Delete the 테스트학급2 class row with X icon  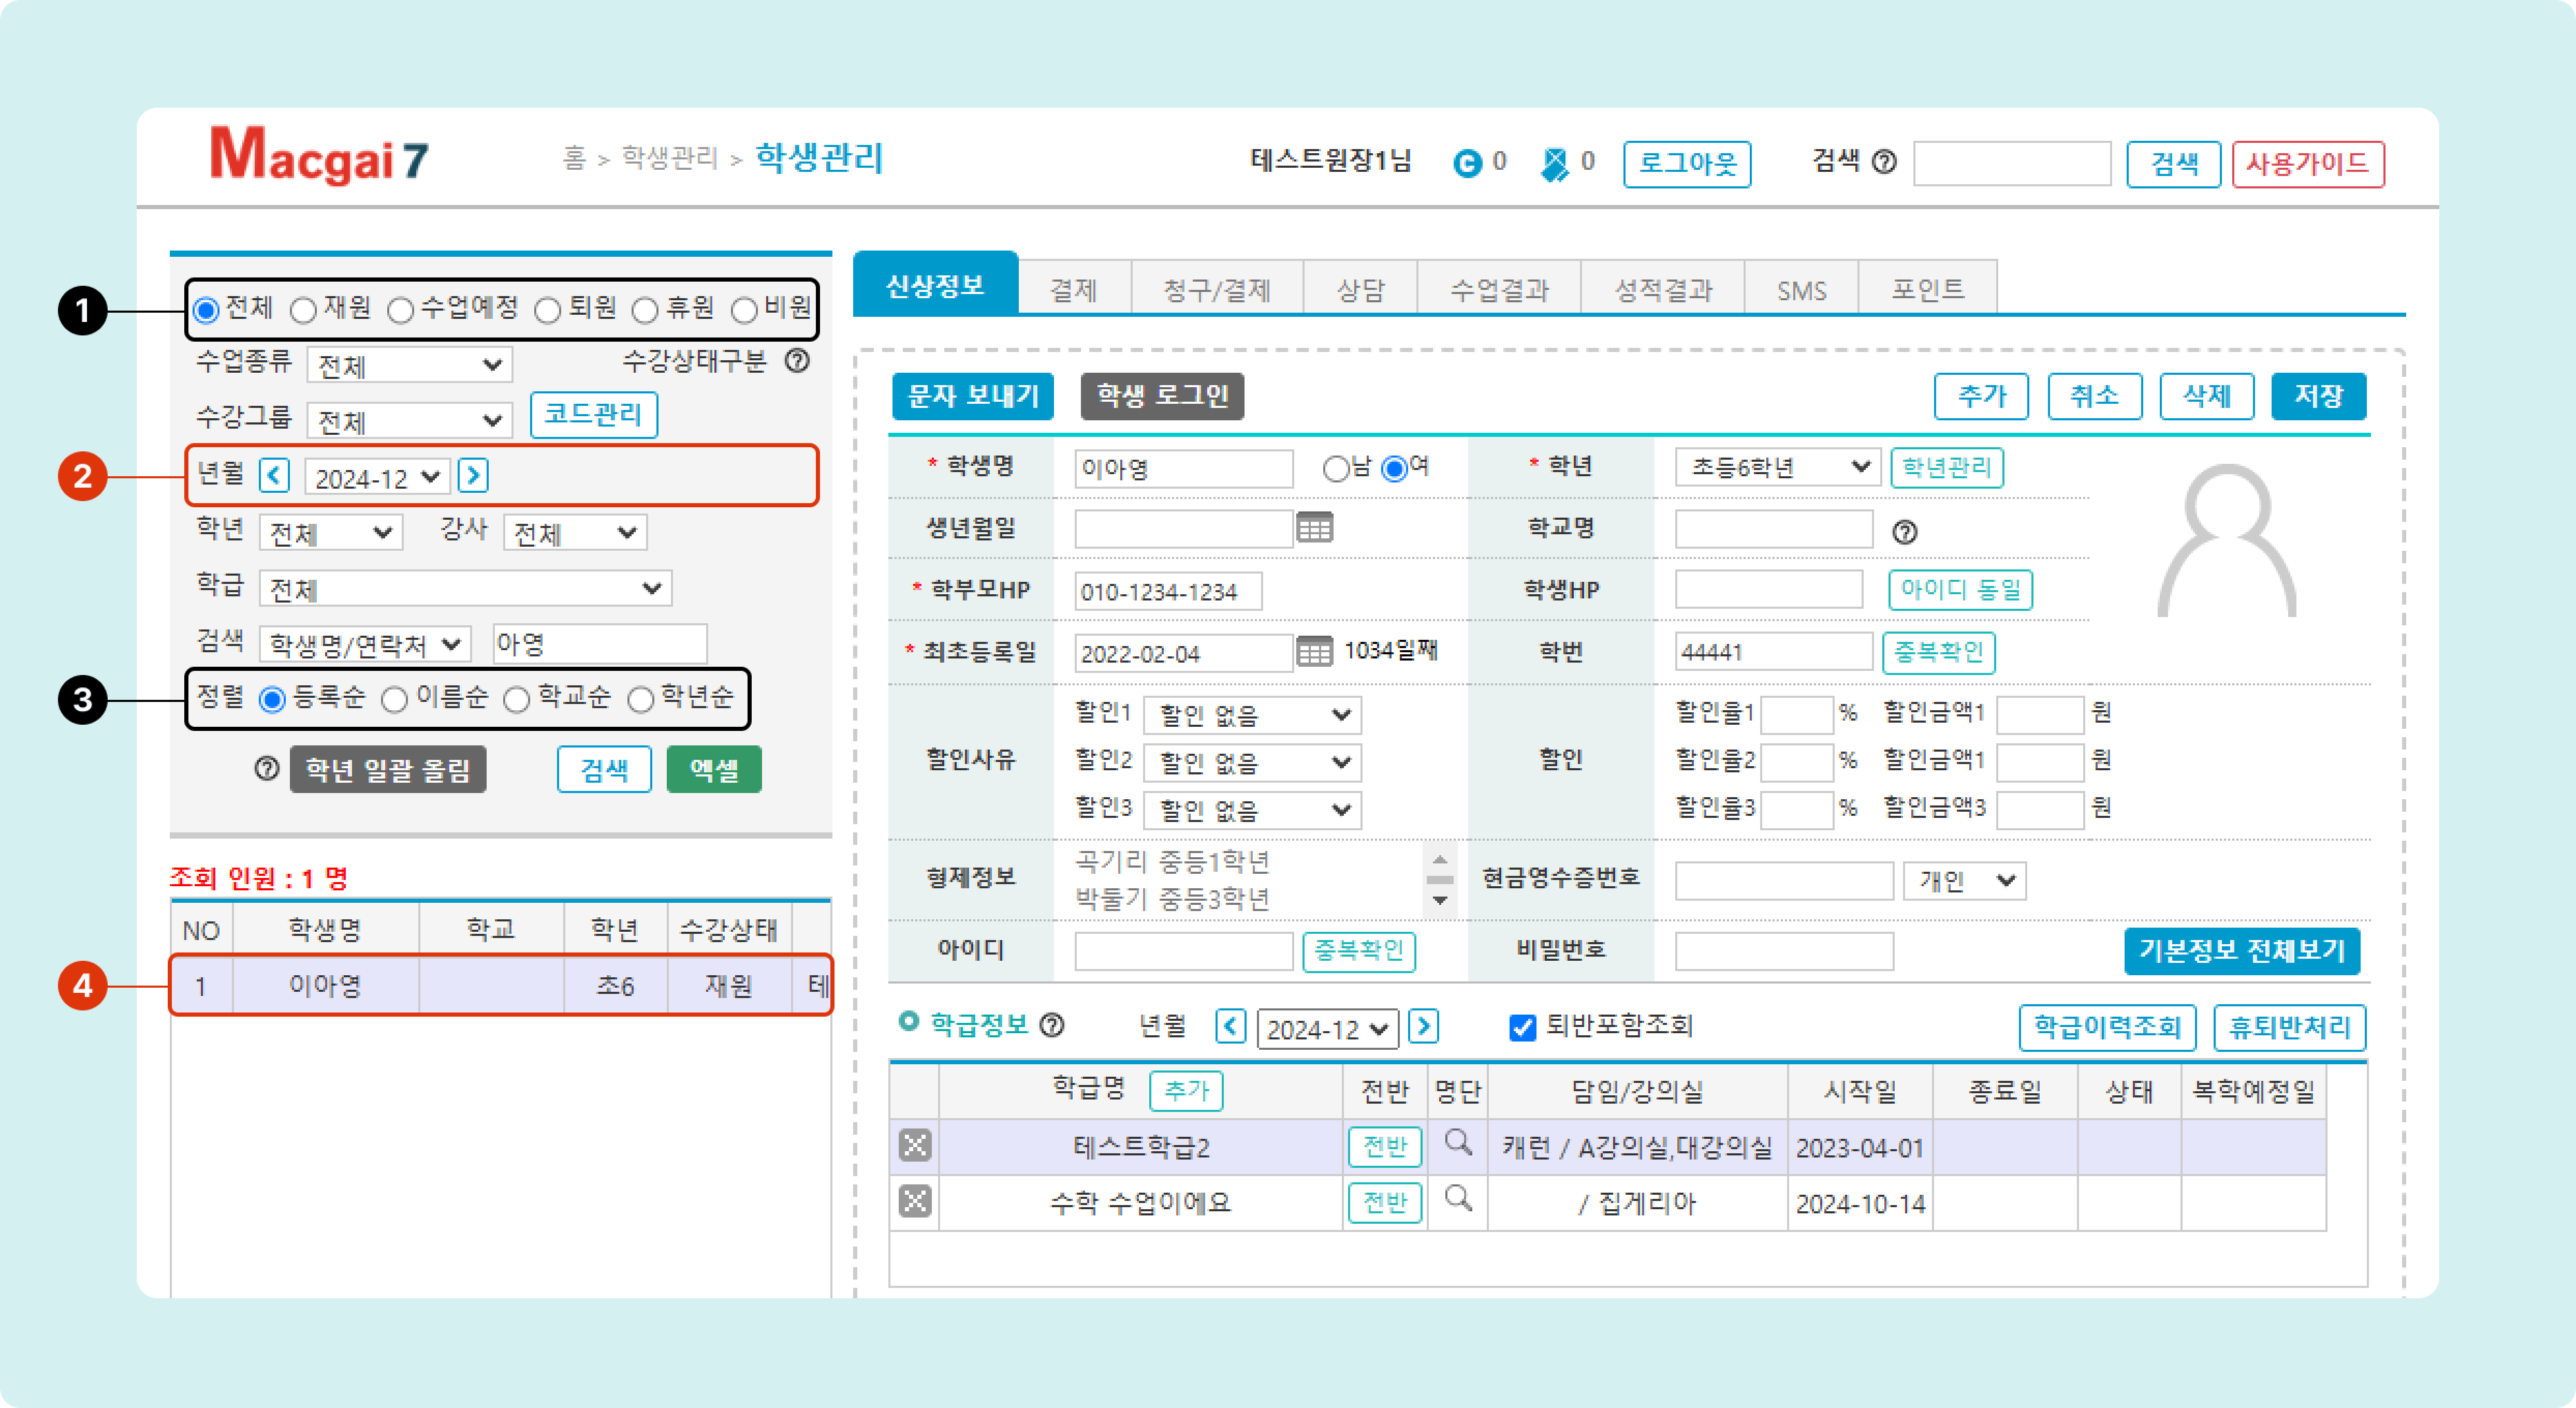point(914,1145)
